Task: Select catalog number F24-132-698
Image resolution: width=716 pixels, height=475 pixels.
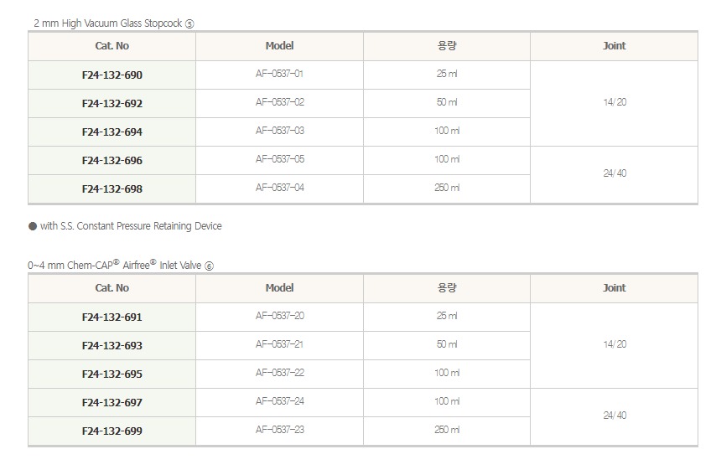Action: (112, 188)
